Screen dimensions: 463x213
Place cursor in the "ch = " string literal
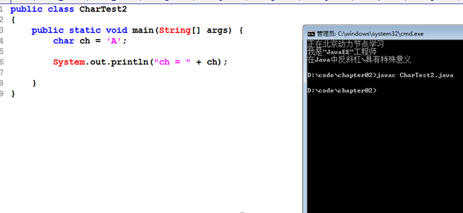(x=173, y=62)
